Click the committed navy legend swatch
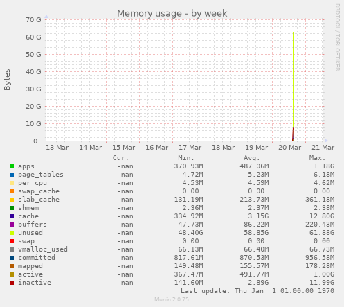The image size is (344, 307). [x=12, y=258]
